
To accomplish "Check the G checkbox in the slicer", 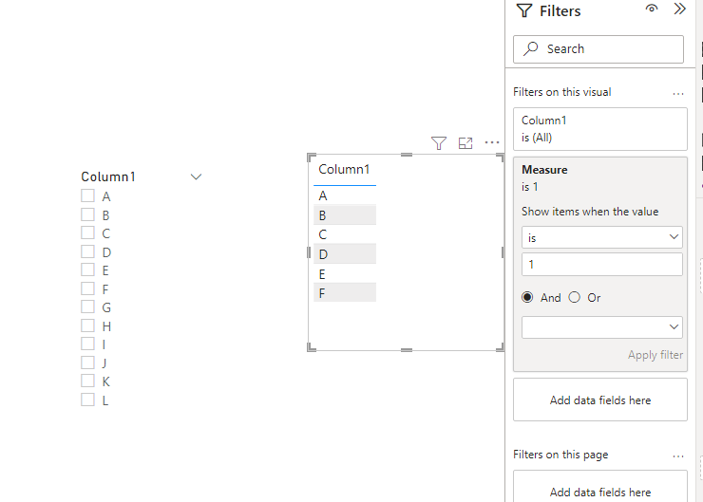I will pyautogui.click(x=87, y=307).
